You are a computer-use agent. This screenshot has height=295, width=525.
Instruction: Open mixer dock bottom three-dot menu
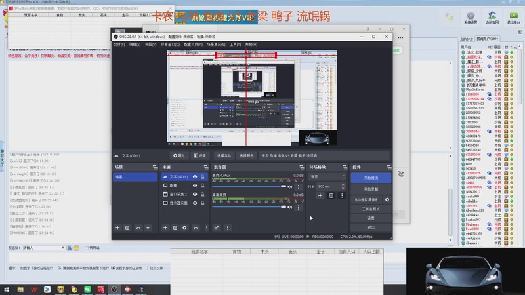pos(228,227)
